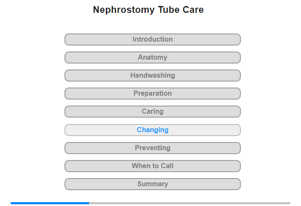
Task: Jump to the Caring section
Action: [x=152, y=112]
